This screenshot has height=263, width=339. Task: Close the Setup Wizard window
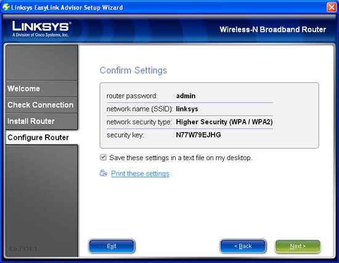pyautogui.click(x=332, y=7)
